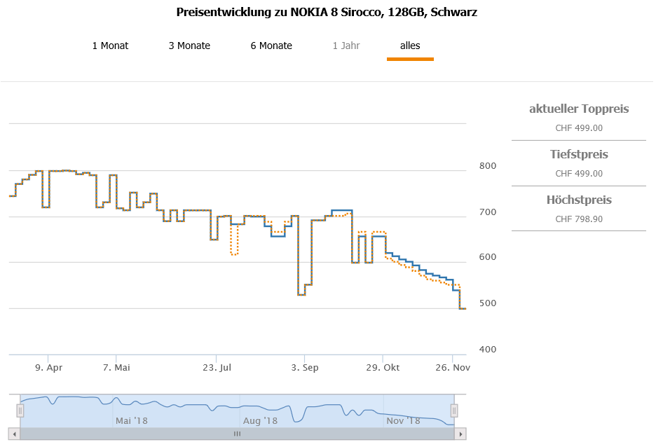Choose the 1 Jahr range option
The height and width of the screenshot is (447, 656).
coord(346,46)
